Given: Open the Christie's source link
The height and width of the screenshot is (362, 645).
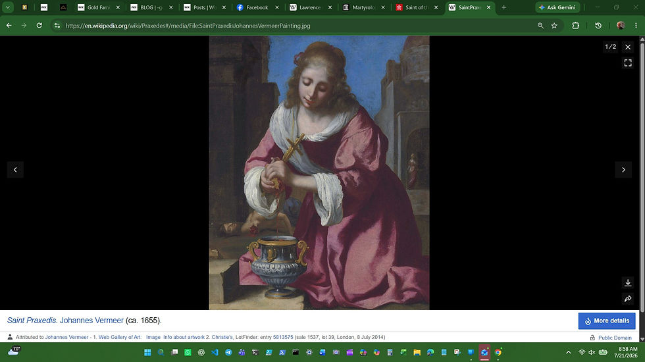Looking at the screenshot, I should click(x=222, y=337).
